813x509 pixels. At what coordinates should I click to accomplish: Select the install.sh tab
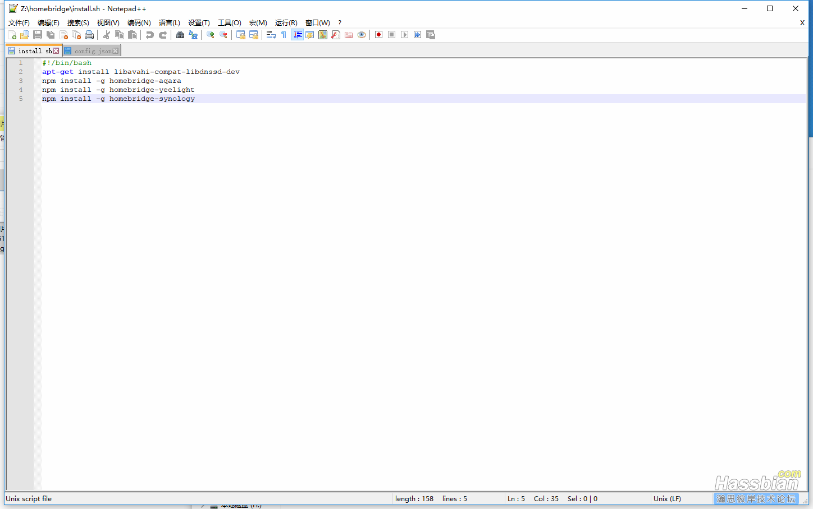point(34,50)
